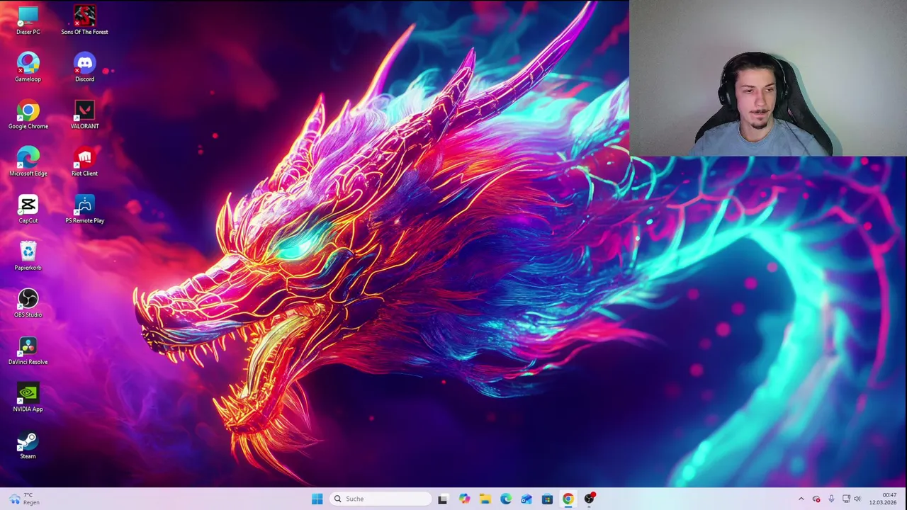The image size is (907, 510).
Task: Select the CapCut desktop shortcut
Action: point(28,209)
